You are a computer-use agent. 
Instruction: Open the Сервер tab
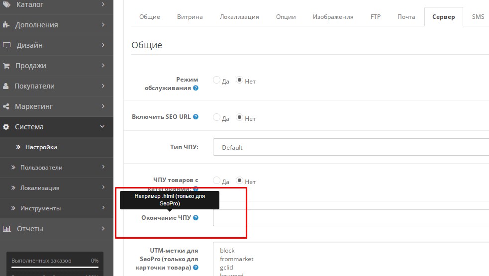(x=443, y=17)
